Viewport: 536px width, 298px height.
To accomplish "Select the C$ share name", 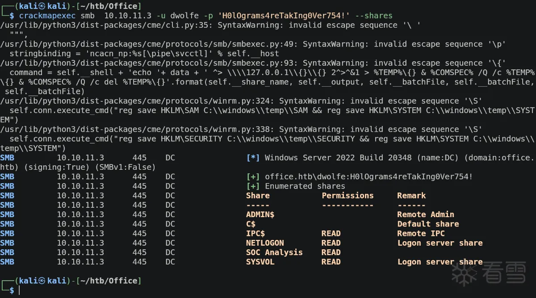I will point(251,224).
